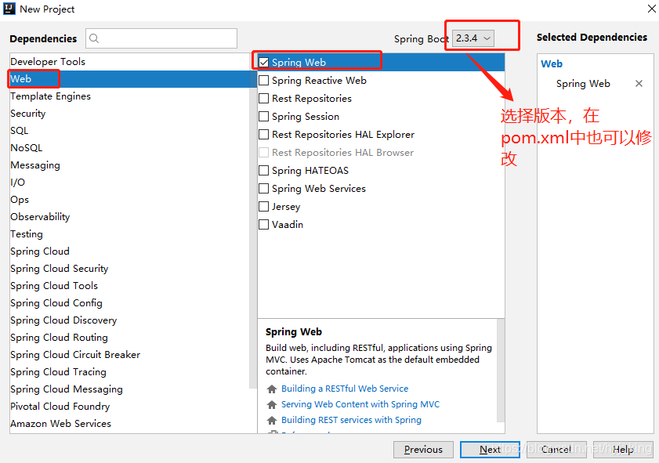659x463 pixels.
Task: Open Serving Web Content with Spring MVC link
Action: point(360,404)
